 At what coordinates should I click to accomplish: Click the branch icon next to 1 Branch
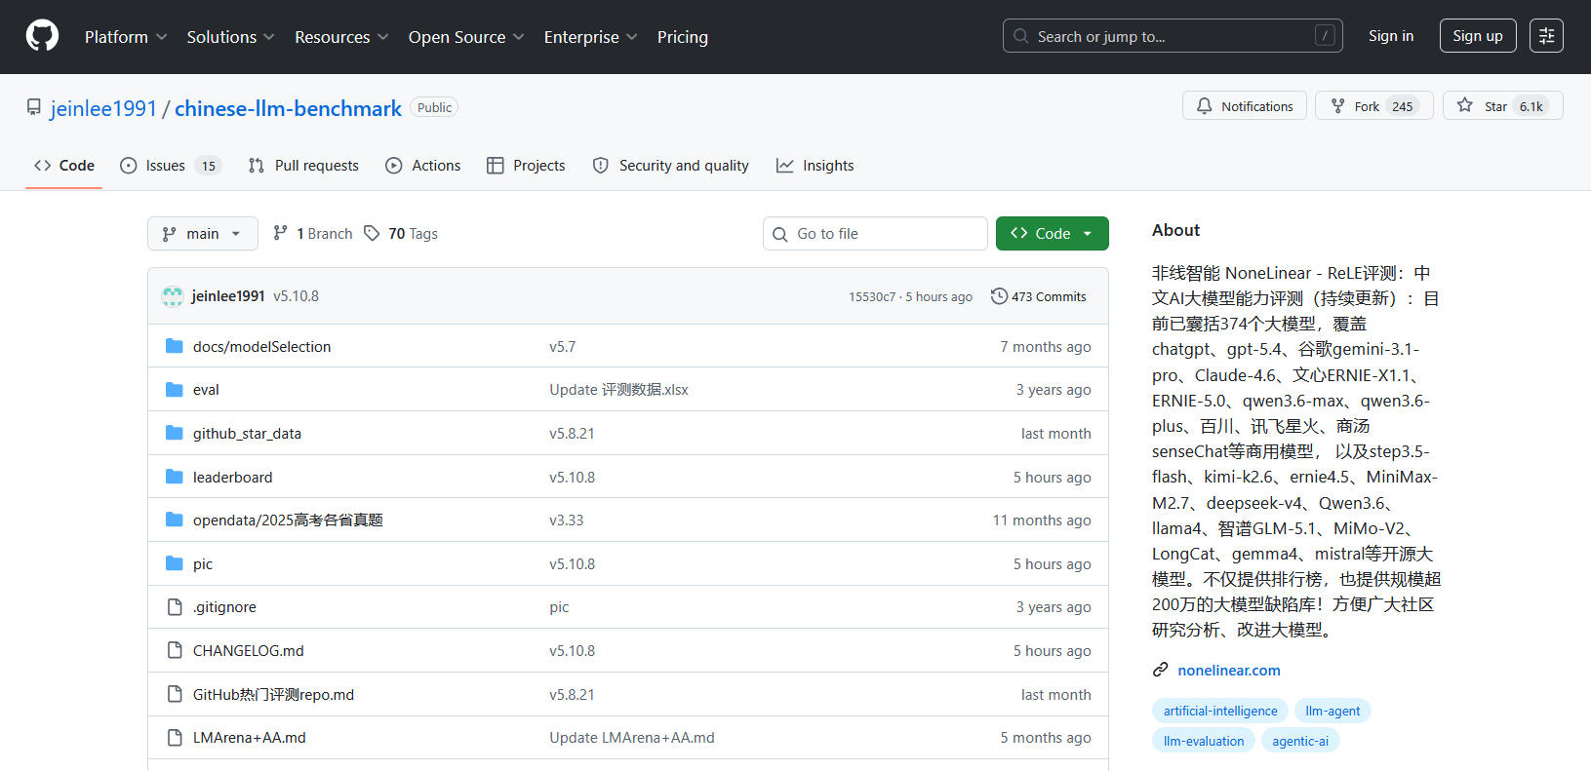click(x=280, y=233)
